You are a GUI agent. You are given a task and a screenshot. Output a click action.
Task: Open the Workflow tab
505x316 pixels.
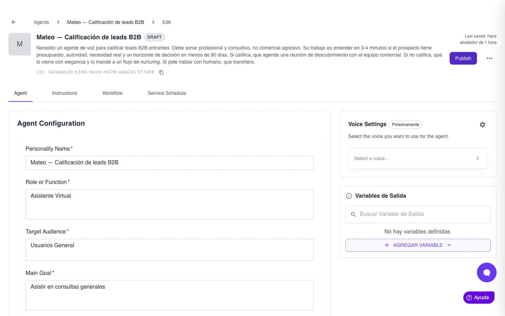click(x=112, y=93)
